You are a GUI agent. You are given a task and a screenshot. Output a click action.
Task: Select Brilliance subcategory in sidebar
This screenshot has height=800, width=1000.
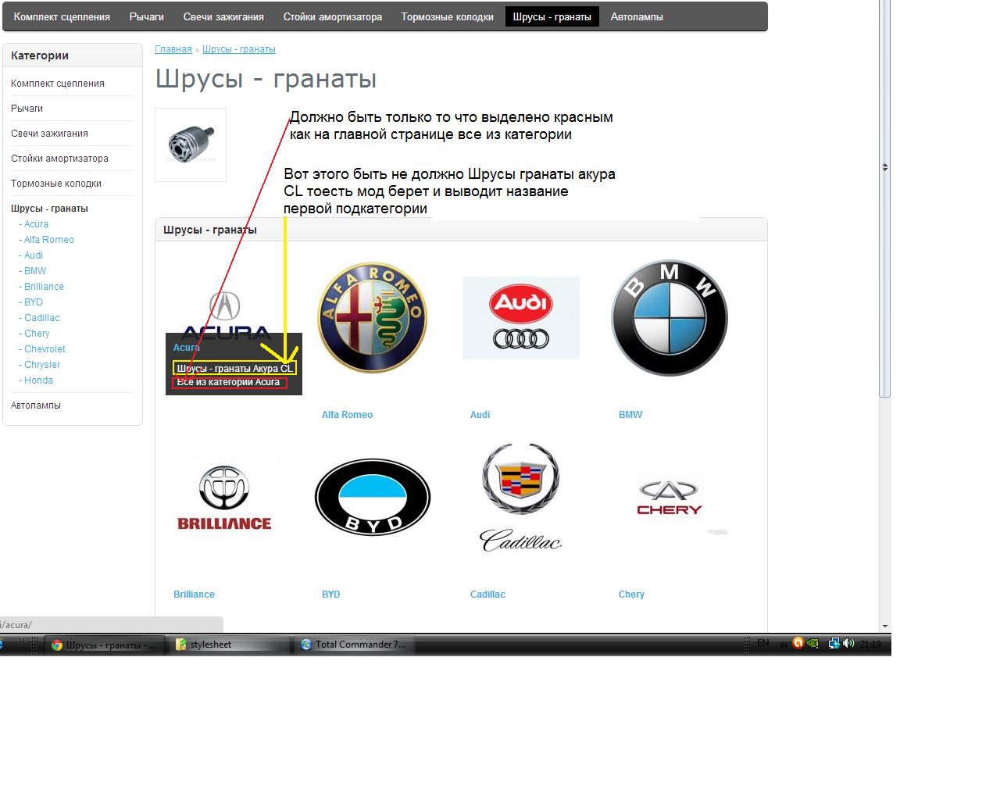click(x=44, y=287)
